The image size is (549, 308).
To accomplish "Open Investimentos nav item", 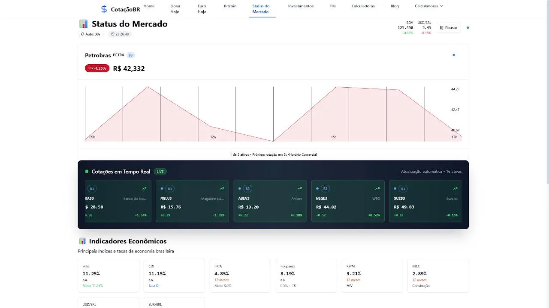I will 301,6.
